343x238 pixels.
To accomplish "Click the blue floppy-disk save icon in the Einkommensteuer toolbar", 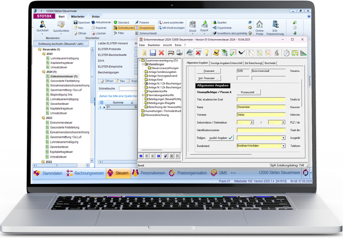I will click(153, 53).
